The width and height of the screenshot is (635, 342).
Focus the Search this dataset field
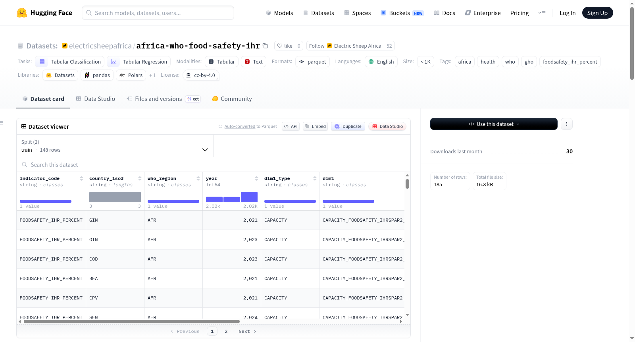click(214, 164)
